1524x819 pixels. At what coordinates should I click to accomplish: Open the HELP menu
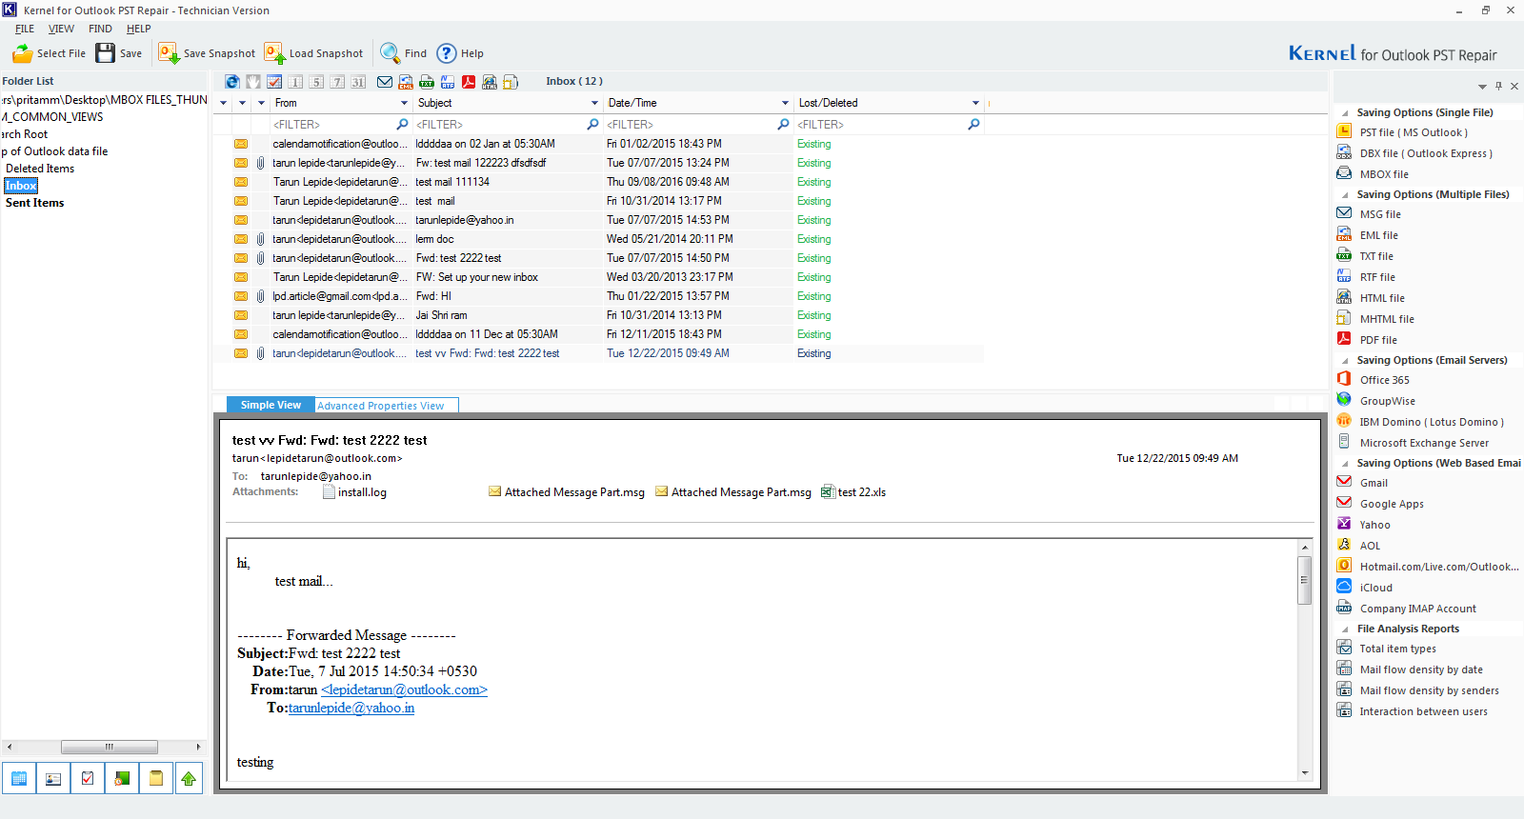pyautogui.click(x=139, y=29)
